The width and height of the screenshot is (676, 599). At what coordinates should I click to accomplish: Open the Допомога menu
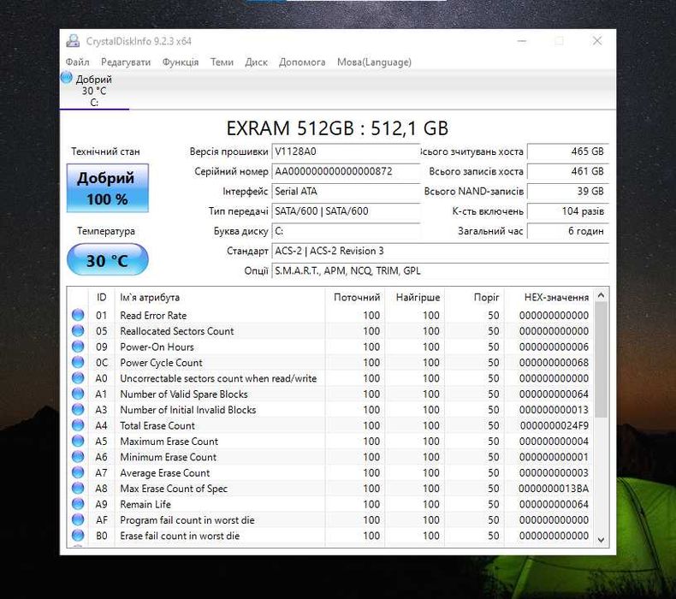point(302,62)
